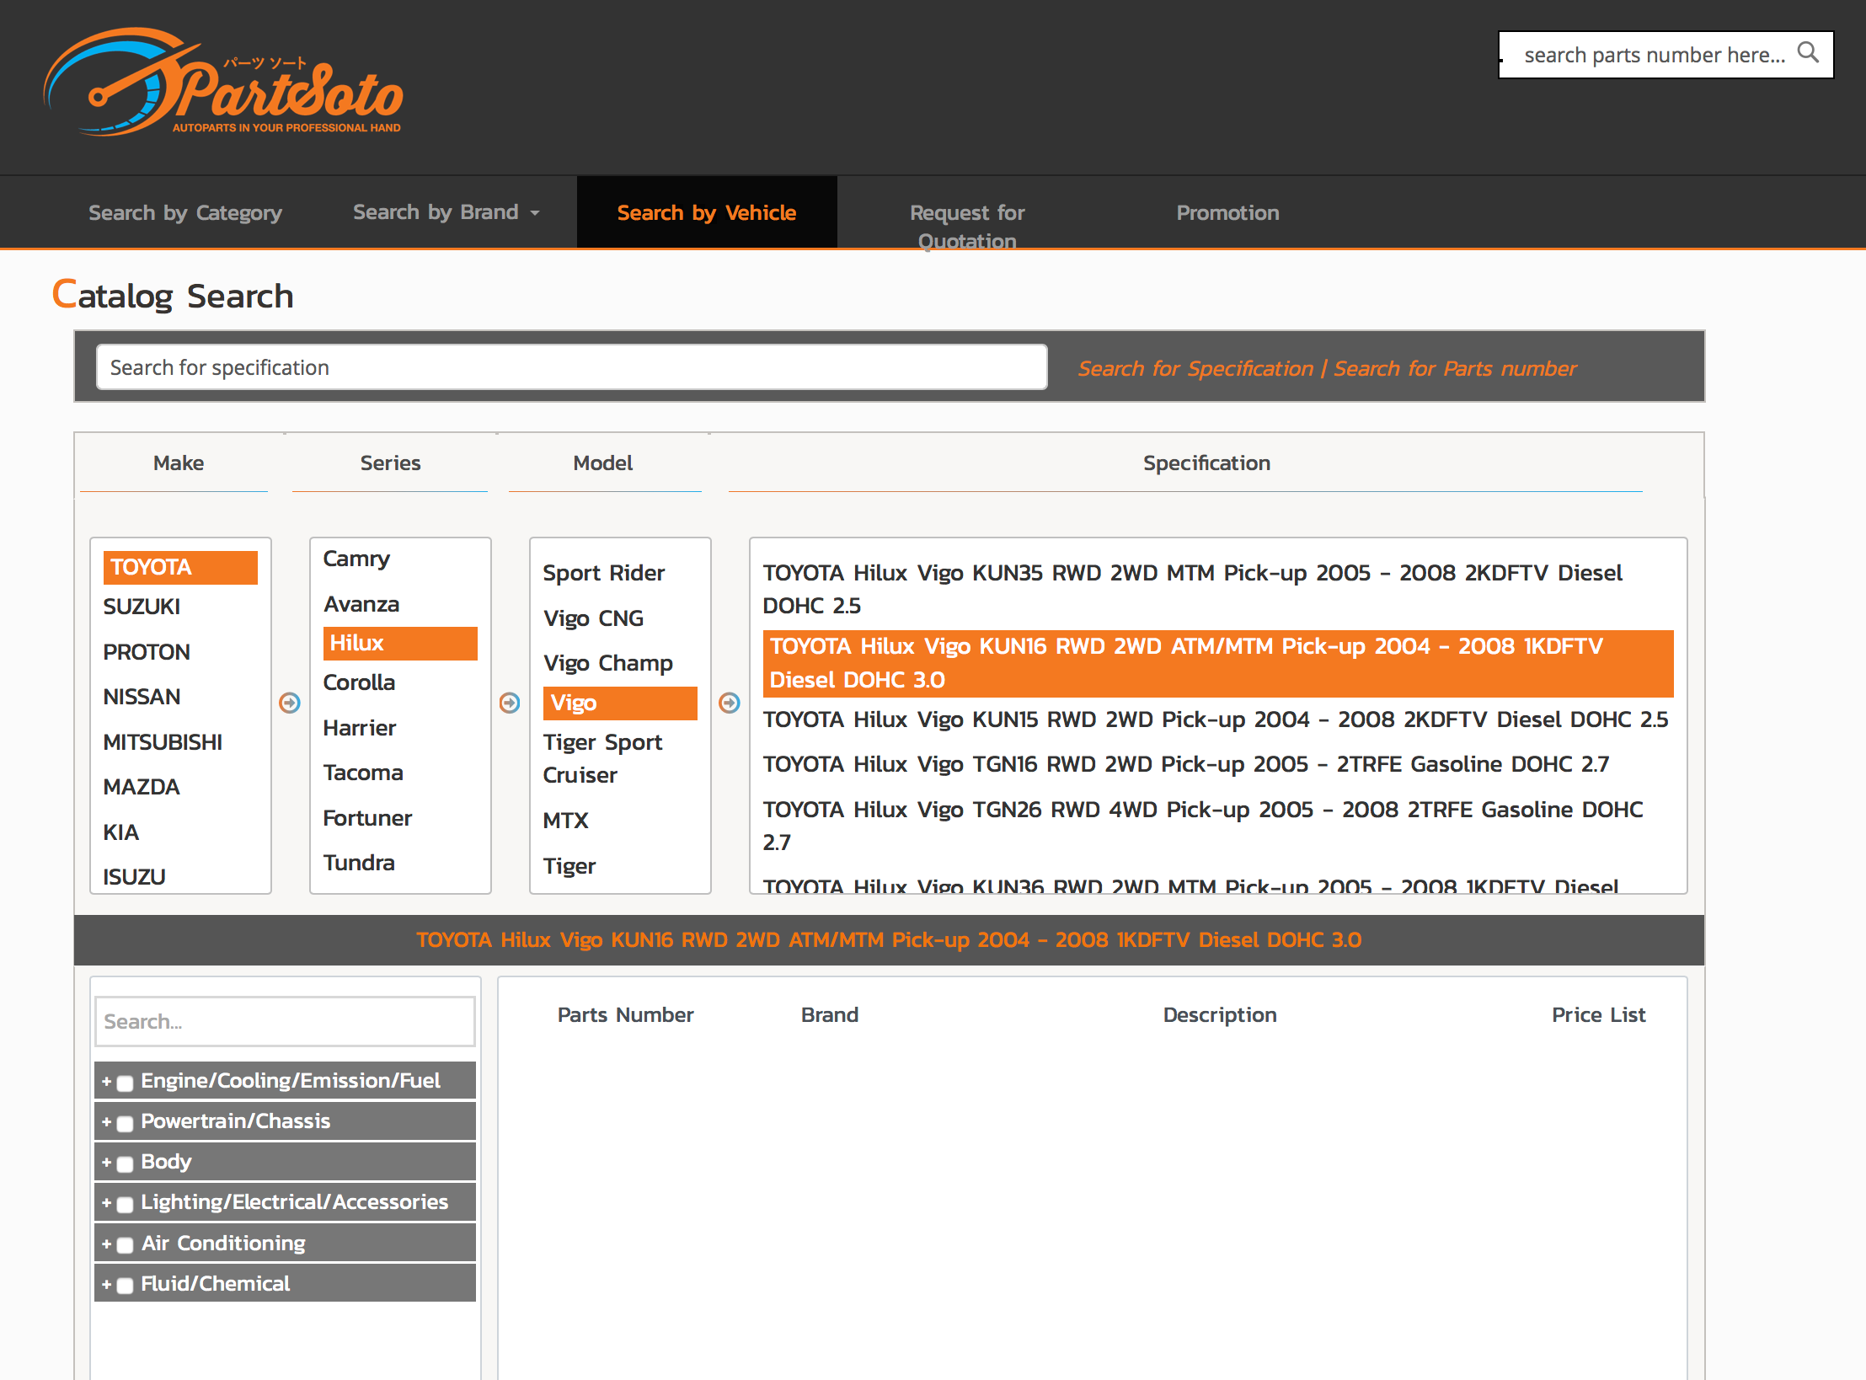Select TOYOTA in Make list
Image resolution: width=1866 pixels, height=1380 pixels.
click(180, 567)
